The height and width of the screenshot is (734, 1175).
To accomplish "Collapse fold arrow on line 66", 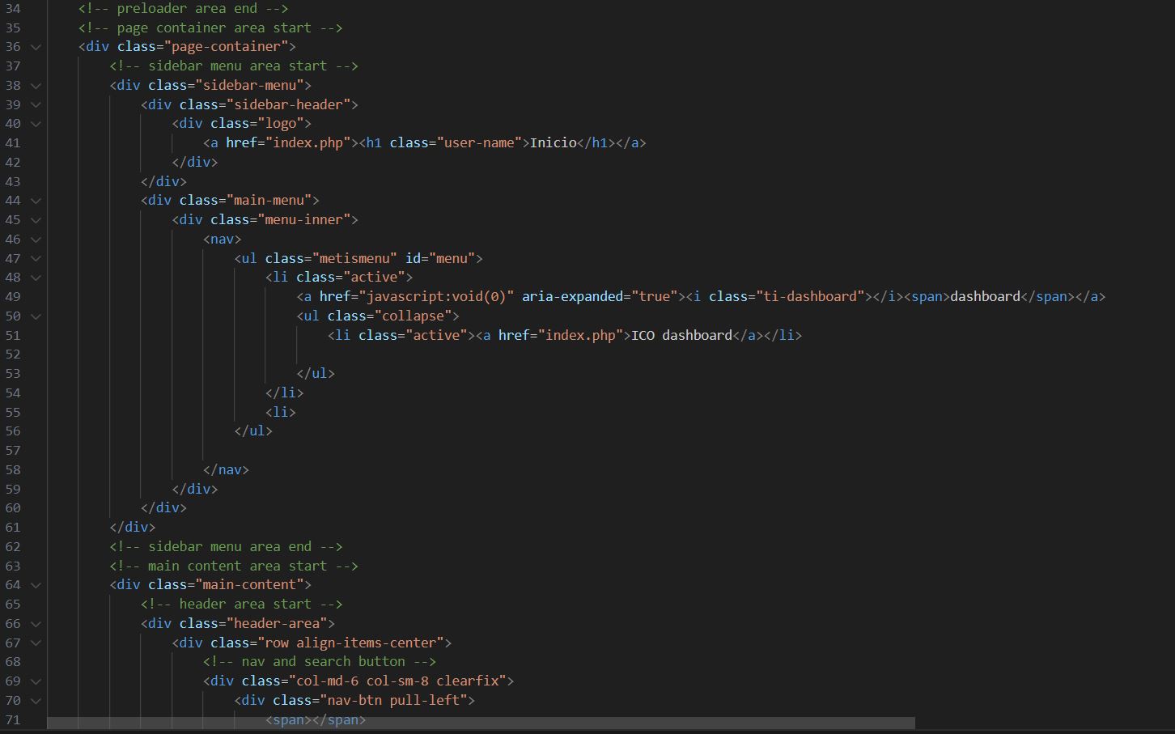I will tap(36, 624).
